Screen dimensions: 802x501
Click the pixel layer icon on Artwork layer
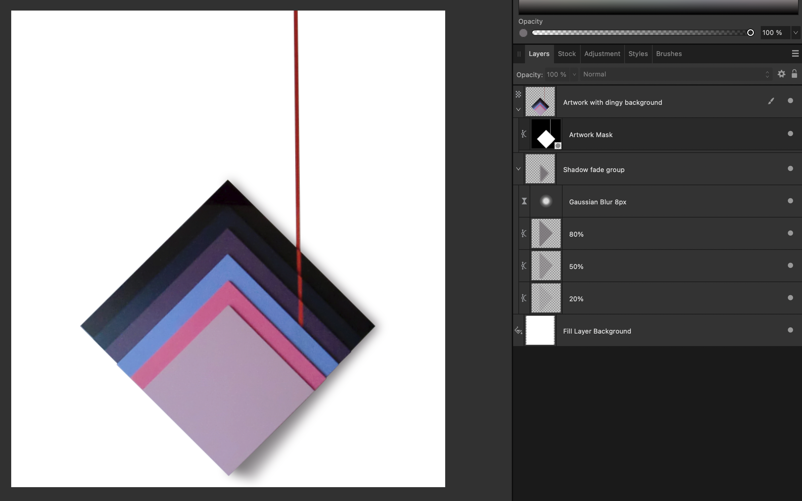tap(518, 95)
